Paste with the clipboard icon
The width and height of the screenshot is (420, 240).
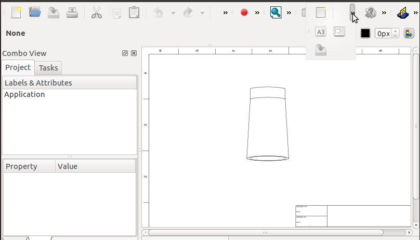click(134, 12)
